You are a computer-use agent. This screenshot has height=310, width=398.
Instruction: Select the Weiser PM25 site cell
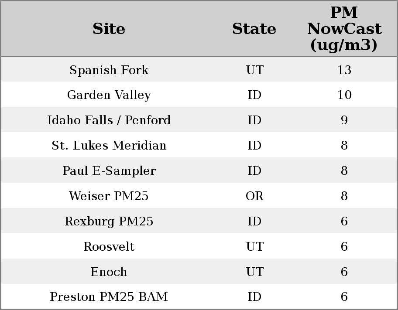pyautogui.click(x=109, y=196)
